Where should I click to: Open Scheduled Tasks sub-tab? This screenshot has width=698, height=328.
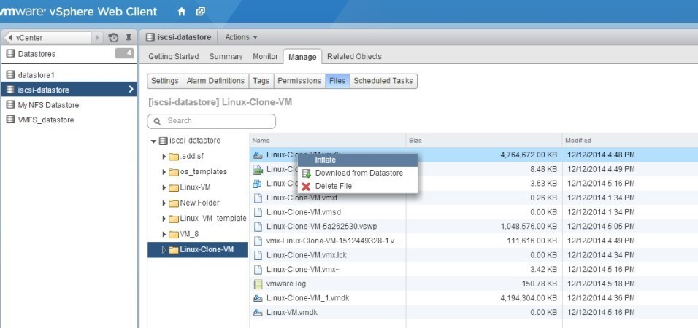[383, 81]
